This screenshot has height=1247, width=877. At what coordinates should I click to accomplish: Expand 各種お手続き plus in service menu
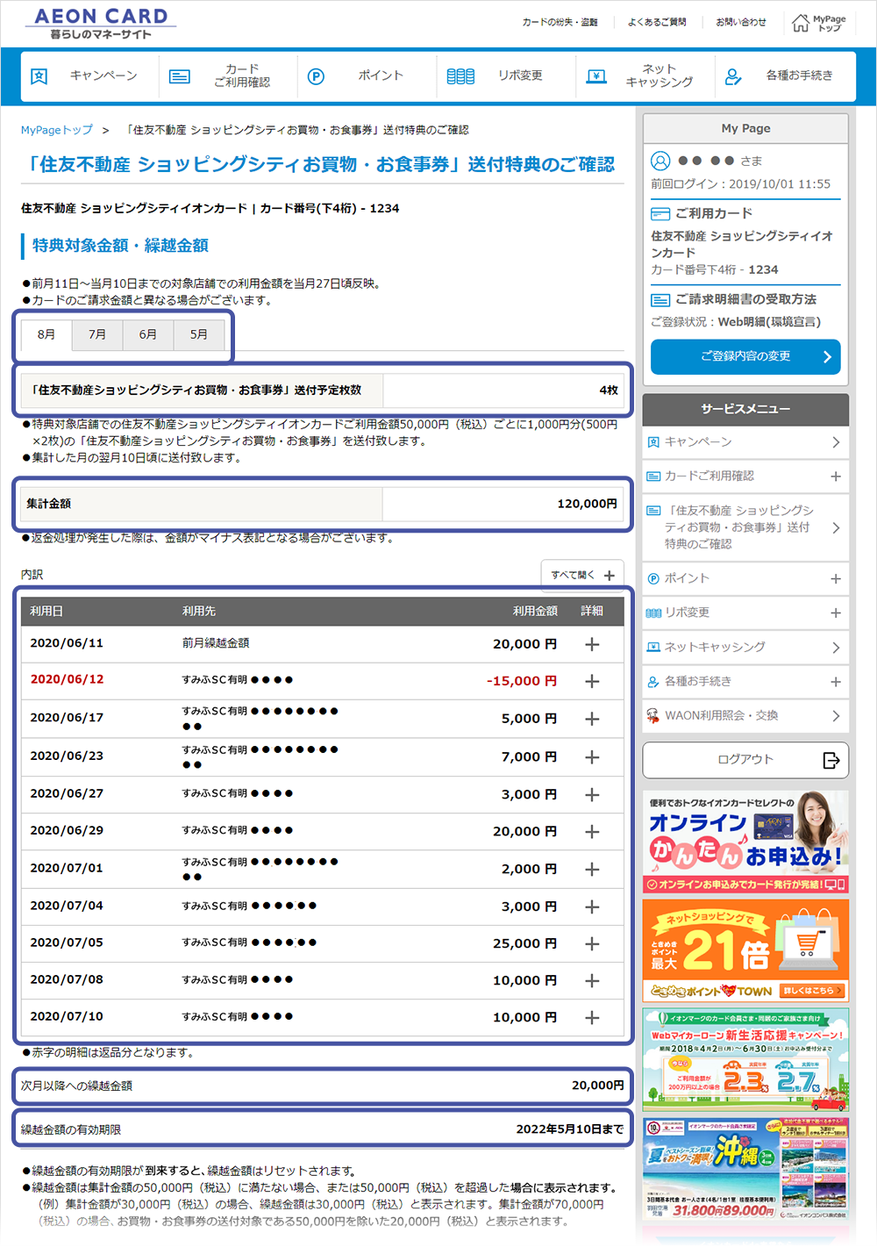[836, 682]
